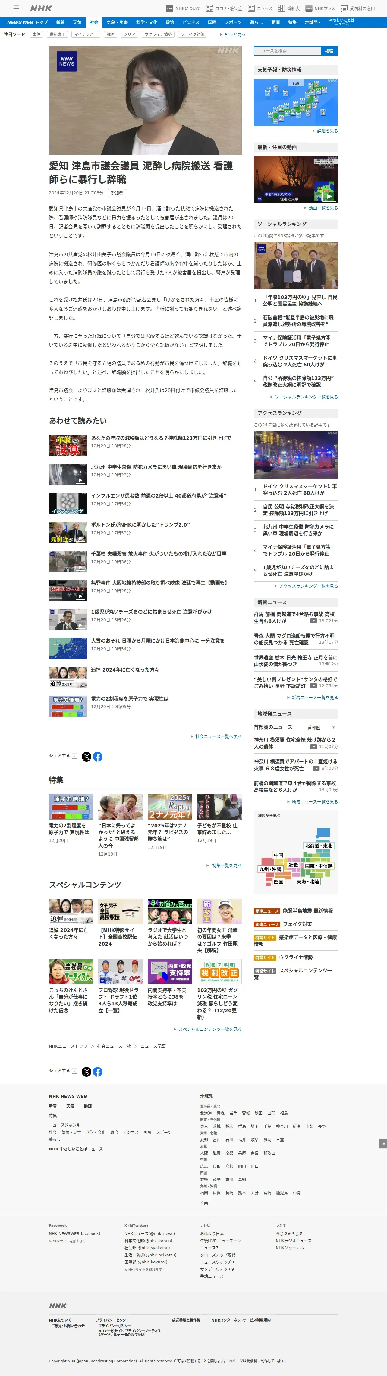Focus the ニュースを検索 search field
This screenshot has width=387, height=1376.
click(x=287, y=51)
